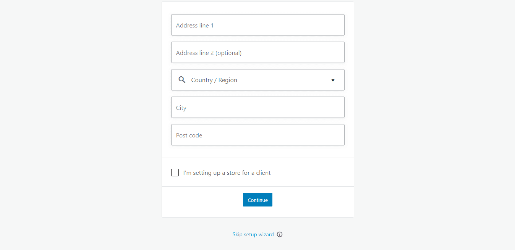Expand the Country / Region dropdown arrow
Screen dimensions: 515x250
click(333, 80)
